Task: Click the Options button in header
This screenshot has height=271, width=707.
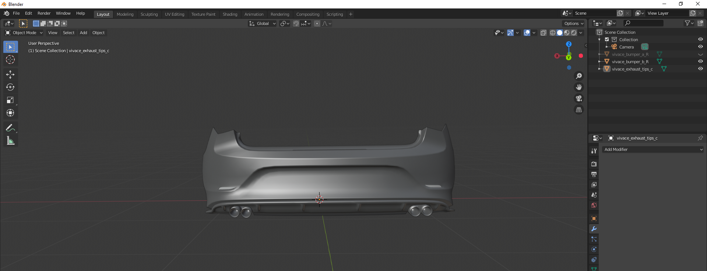Action: 574,24
